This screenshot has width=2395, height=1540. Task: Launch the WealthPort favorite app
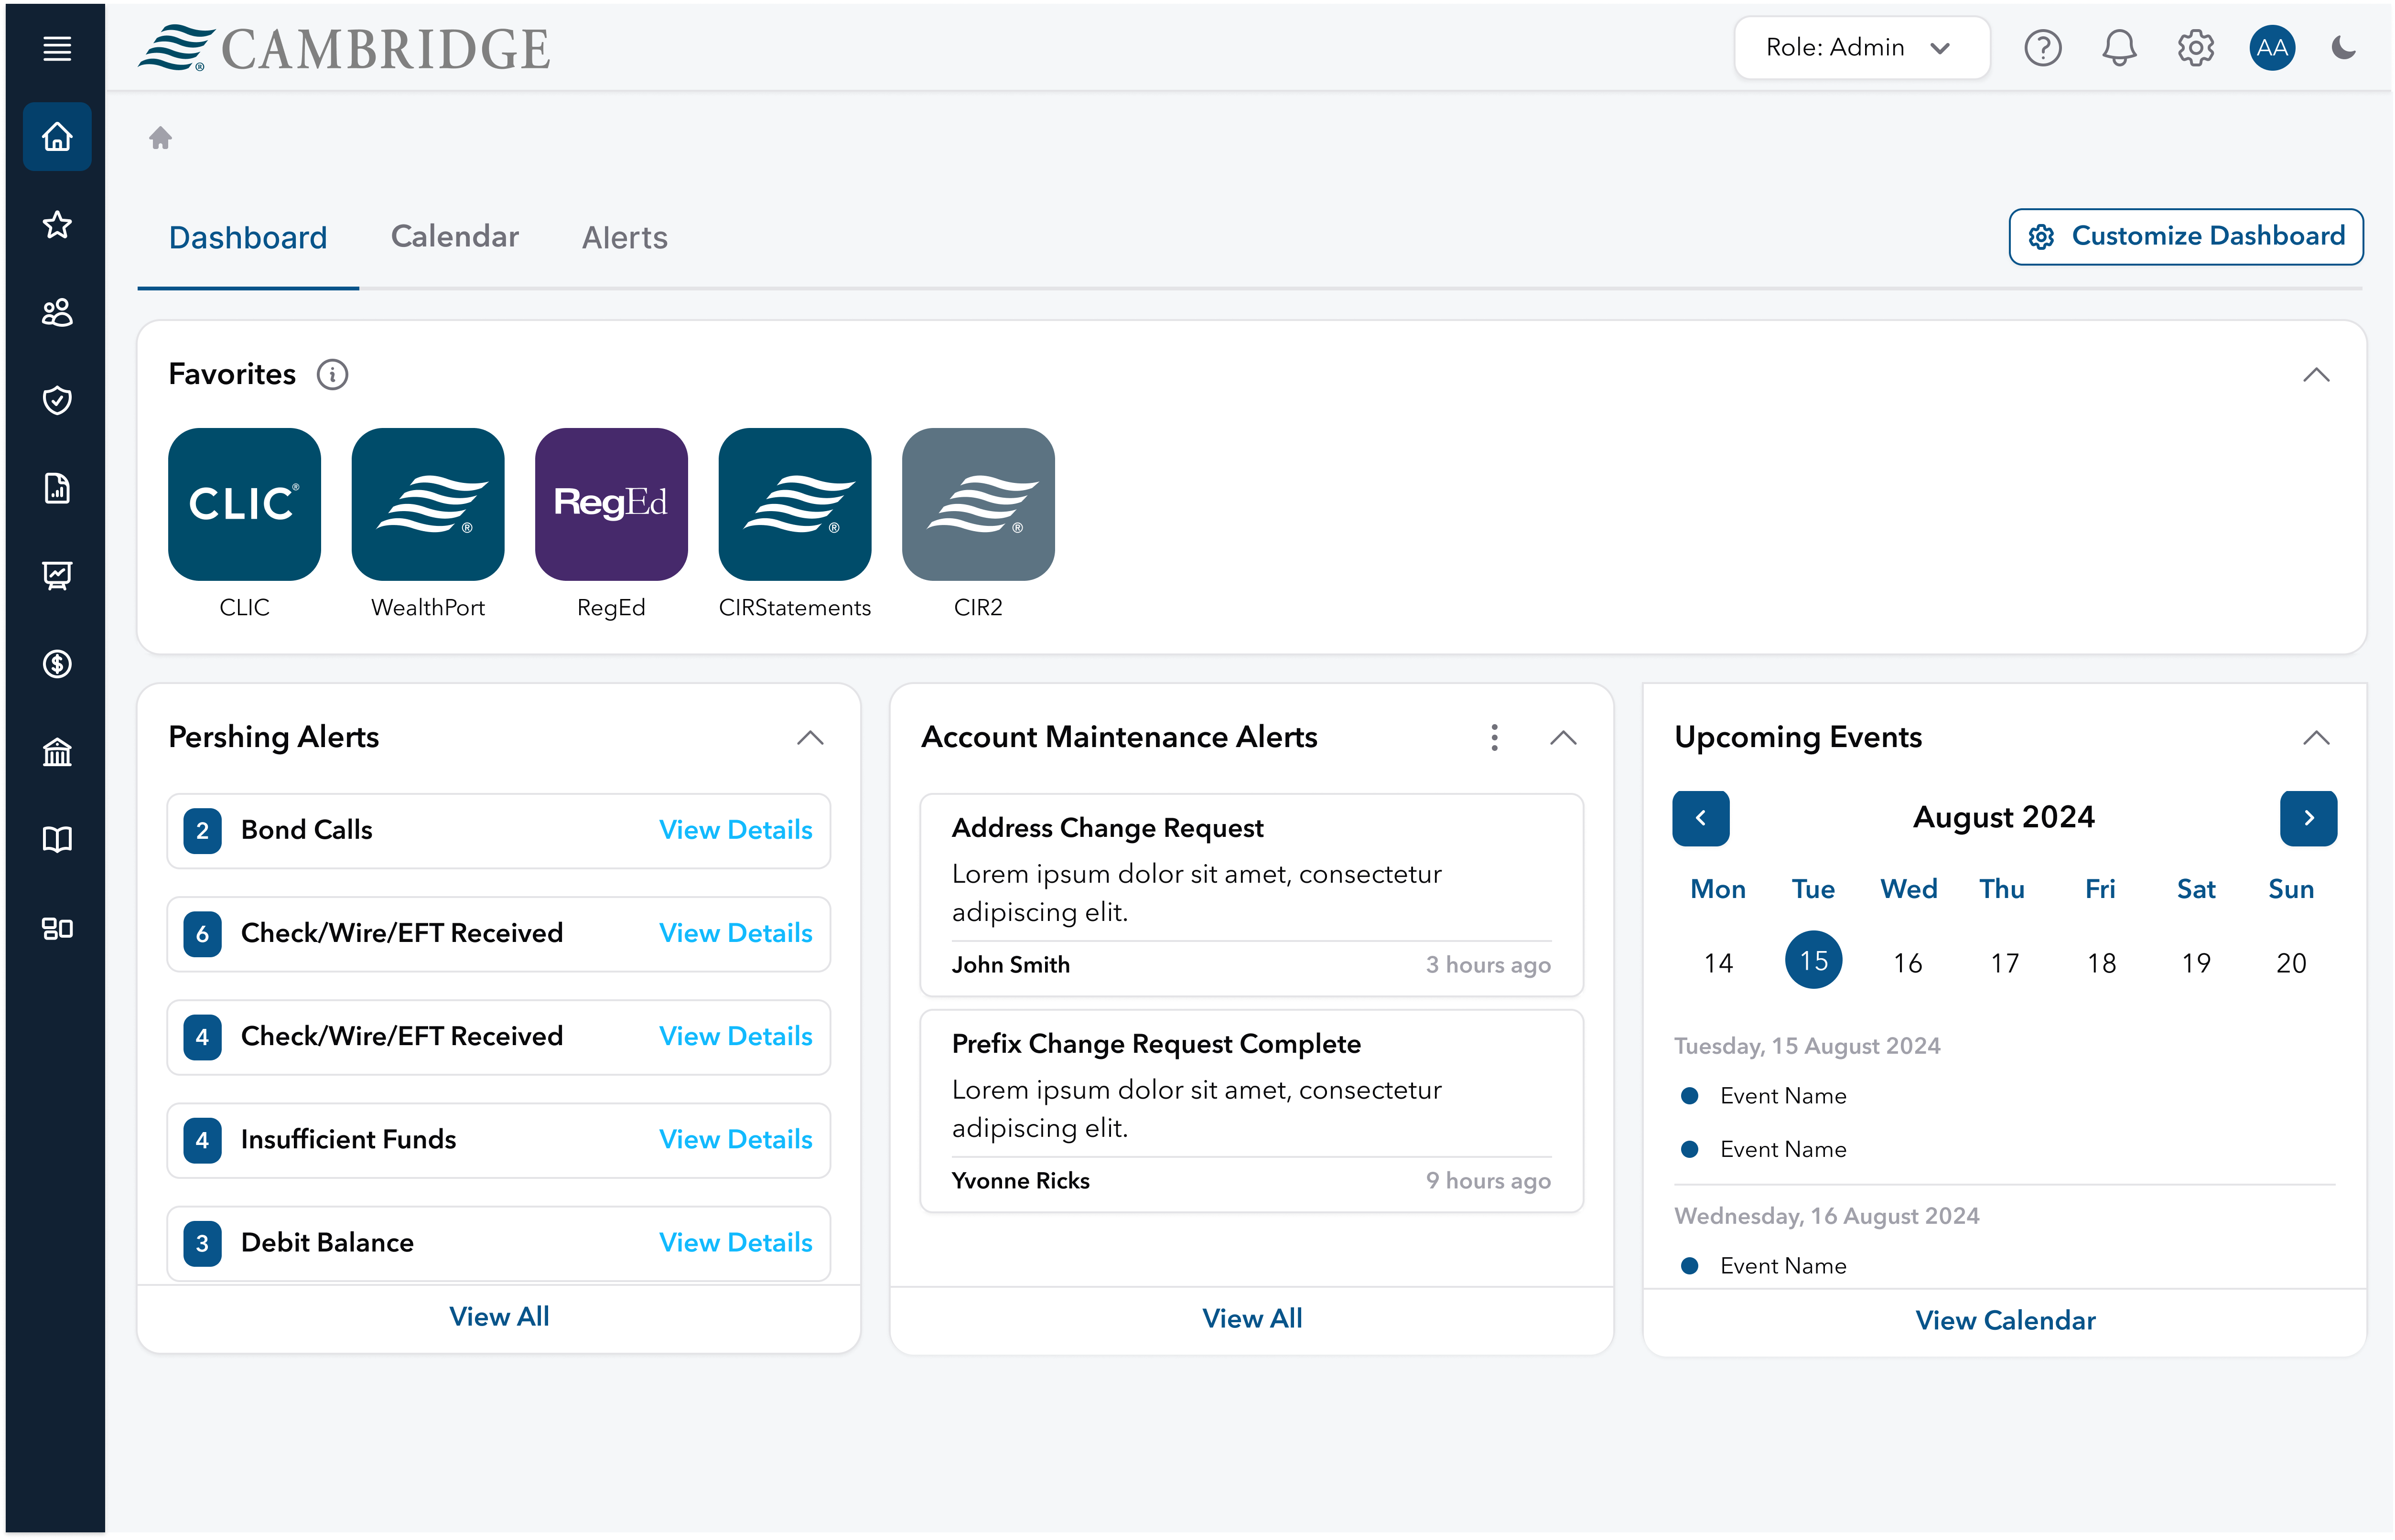click(428, 504)
